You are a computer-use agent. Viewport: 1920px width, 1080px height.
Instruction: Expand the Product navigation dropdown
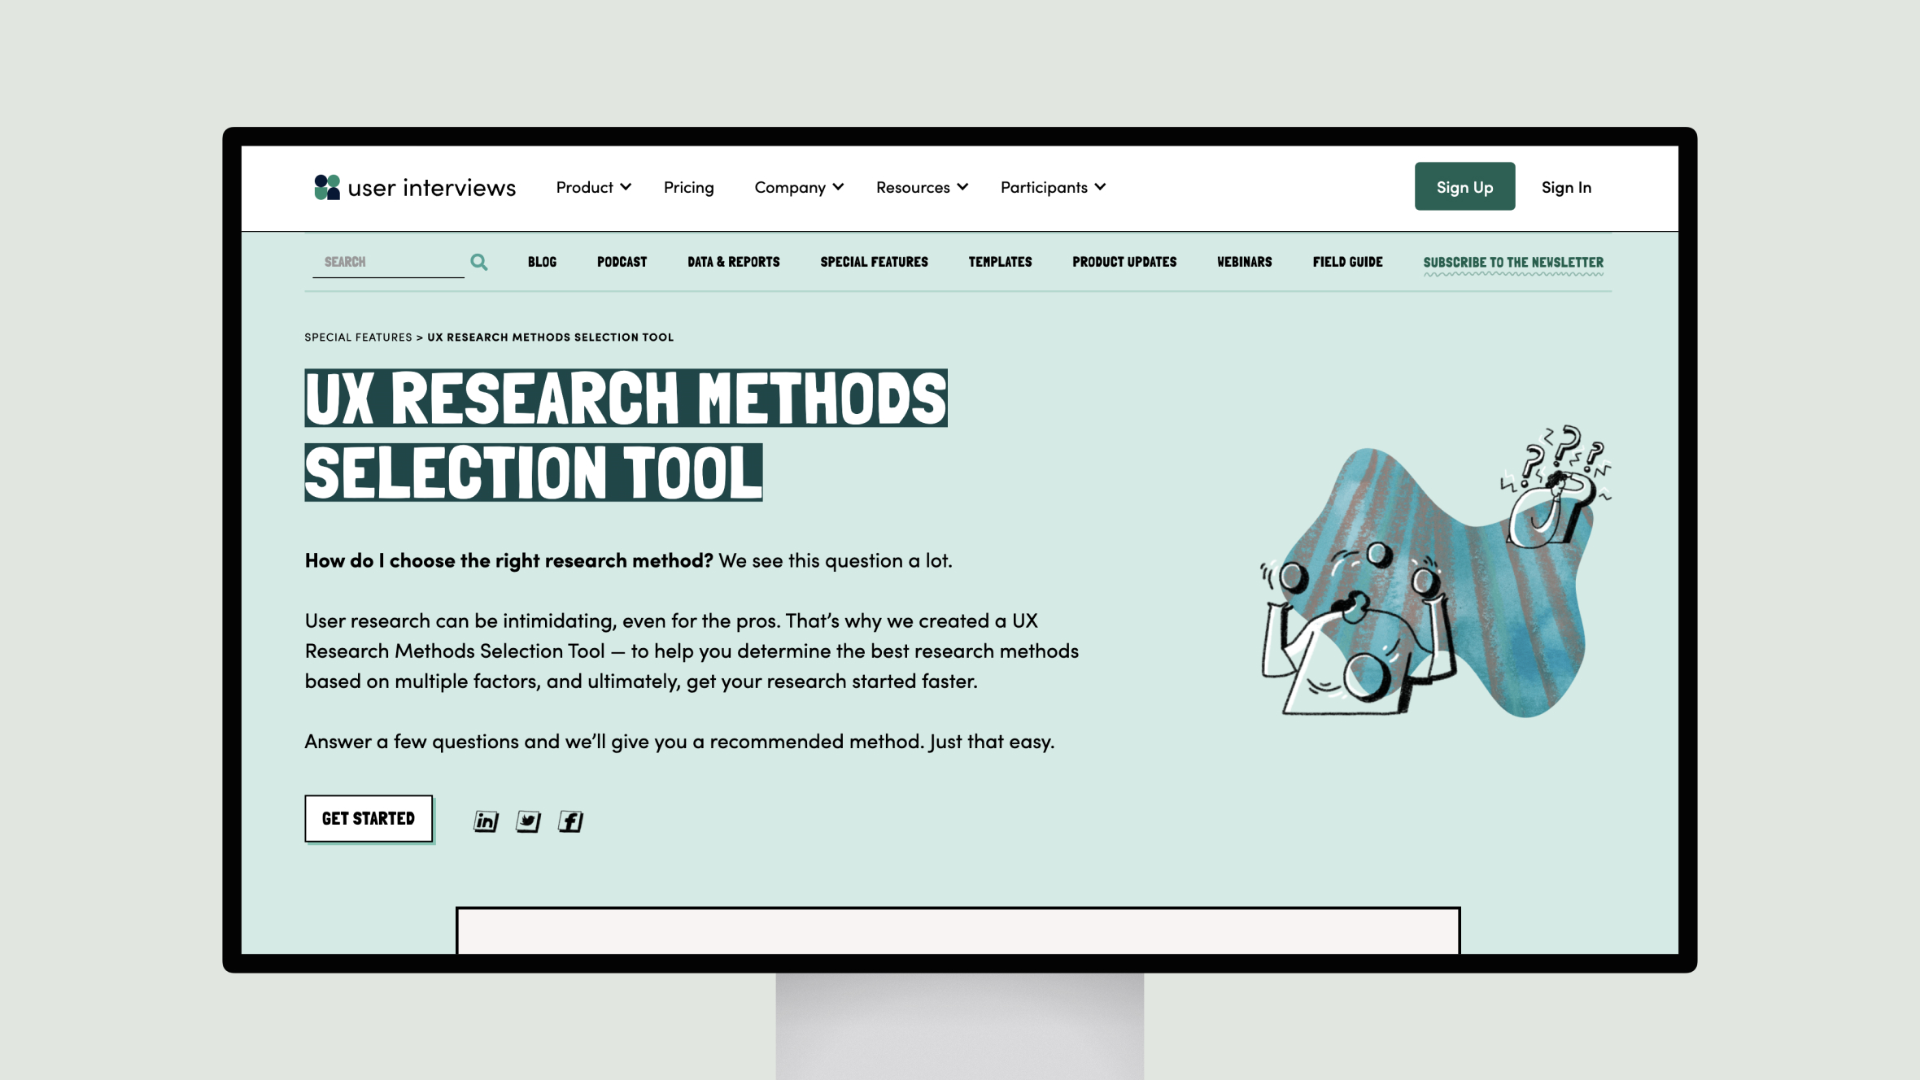tap(592, 186)
